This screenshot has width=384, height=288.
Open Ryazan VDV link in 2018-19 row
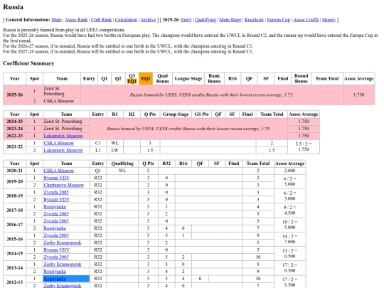tap(57, 199)
